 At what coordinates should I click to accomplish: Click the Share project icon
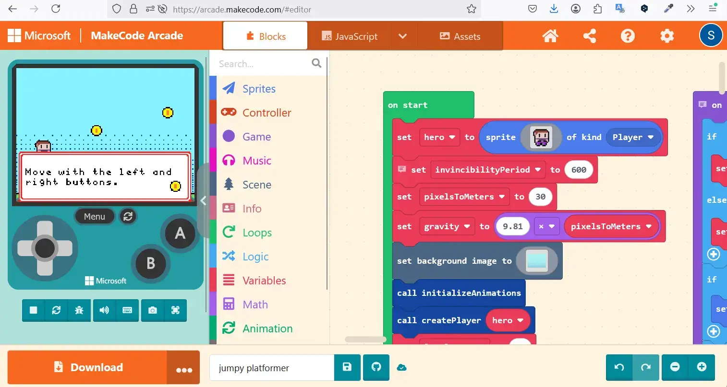pyautogui.click(x=589, y=36)
